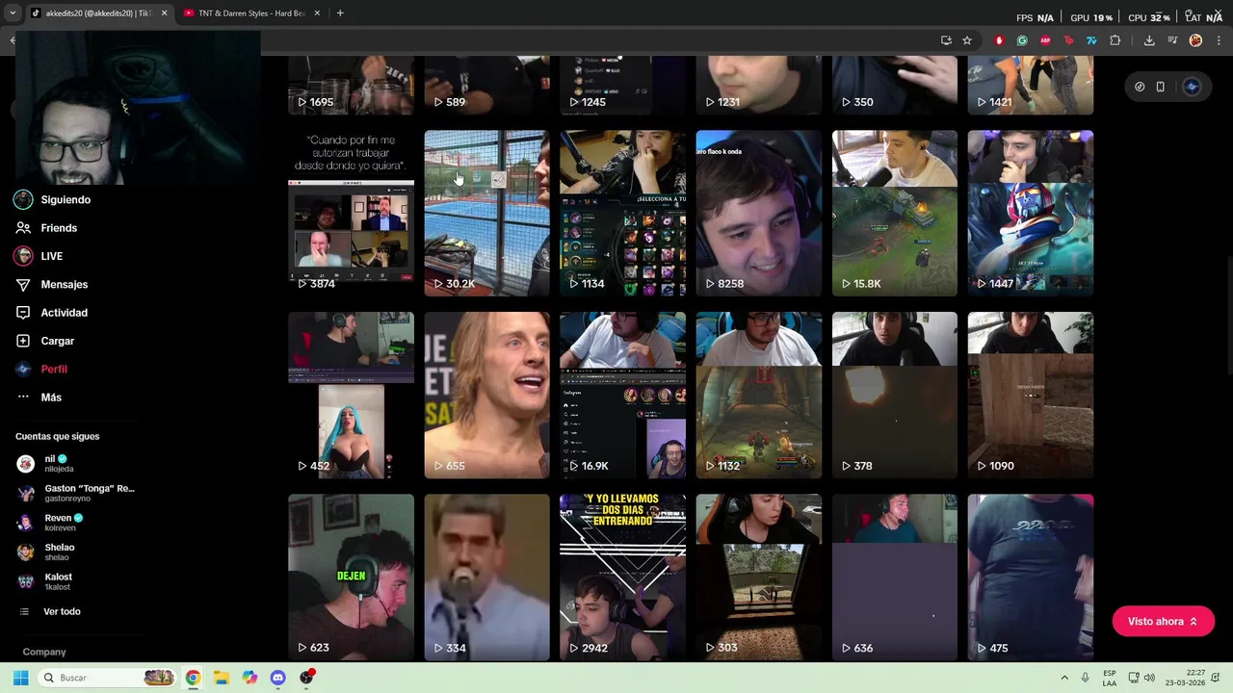The image size is (1233, 693).
Task: Click the TikTok coins icon in floating pill
Action: click(1140, 87)
